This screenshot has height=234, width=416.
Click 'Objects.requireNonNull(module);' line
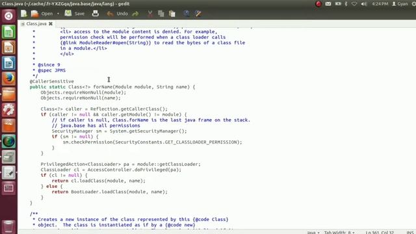[x=83, y=92]
